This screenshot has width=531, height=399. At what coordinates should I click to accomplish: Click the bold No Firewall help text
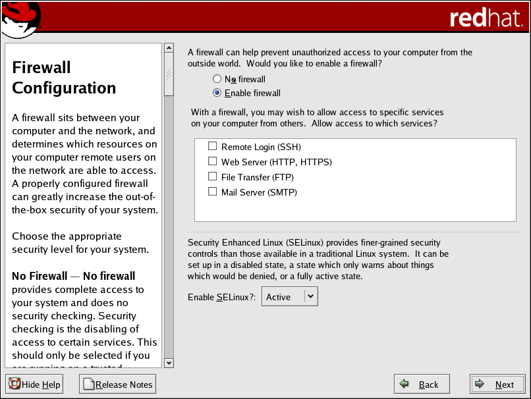coord(40,276)
